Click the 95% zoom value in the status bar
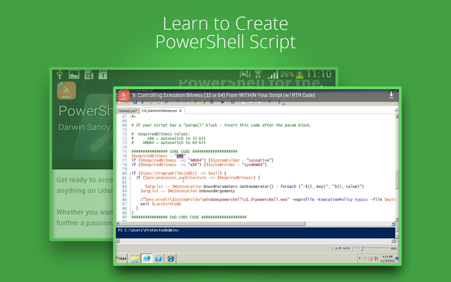 (x=393, y=248)
